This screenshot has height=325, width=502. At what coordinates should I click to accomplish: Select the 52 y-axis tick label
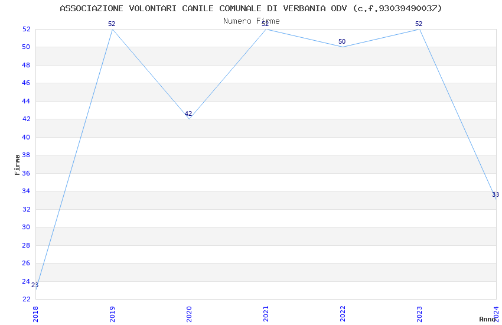pyautogui.click(x=26, y=29)
